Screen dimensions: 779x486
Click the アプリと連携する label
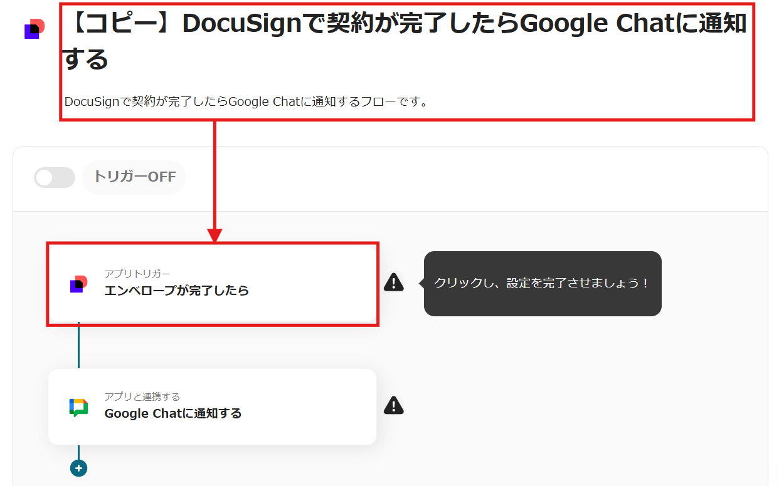tap(142, 396)
